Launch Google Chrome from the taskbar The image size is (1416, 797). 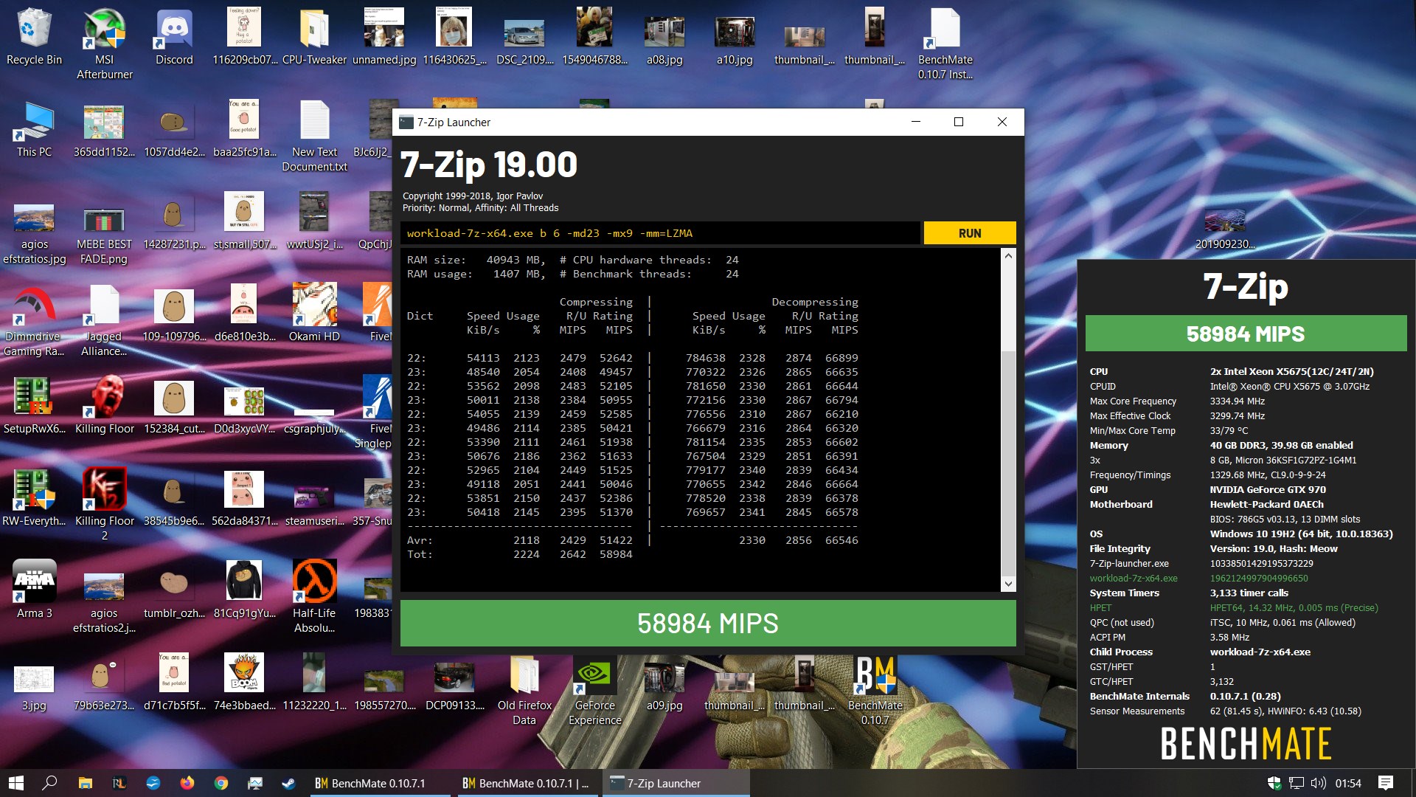221,783
